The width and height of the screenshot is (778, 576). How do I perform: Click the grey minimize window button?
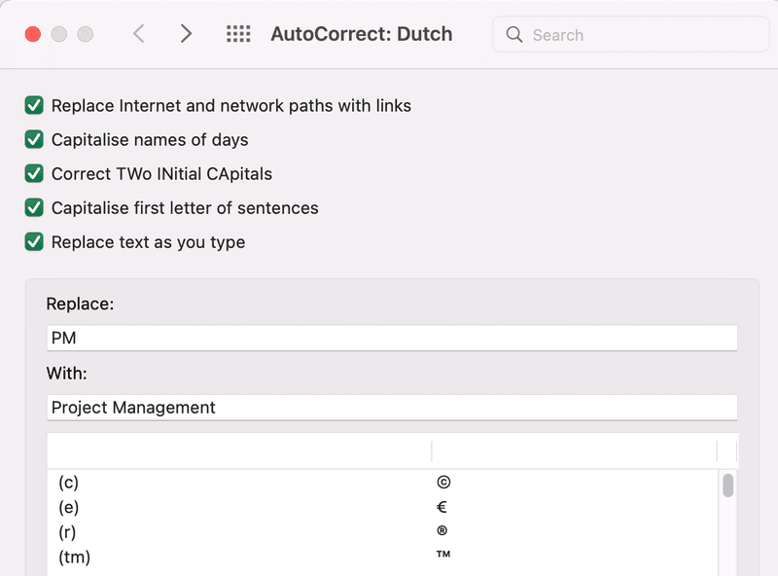(x=59, y=34)
